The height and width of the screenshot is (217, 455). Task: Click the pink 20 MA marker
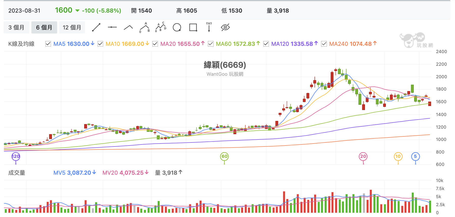click(363, 156)
